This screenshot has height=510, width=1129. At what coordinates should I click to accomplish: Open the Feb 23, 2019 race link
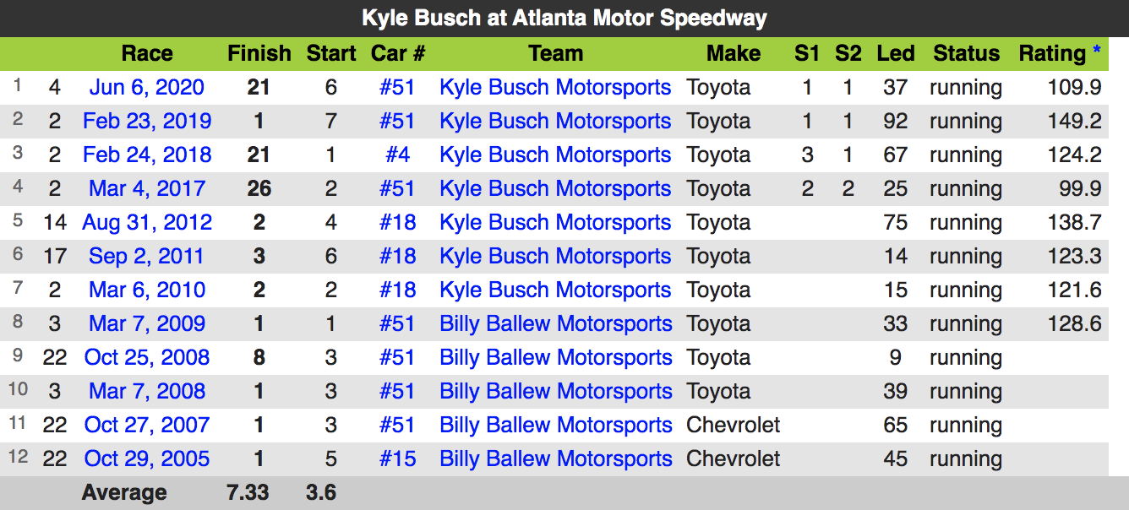click(x=147, y=121)
